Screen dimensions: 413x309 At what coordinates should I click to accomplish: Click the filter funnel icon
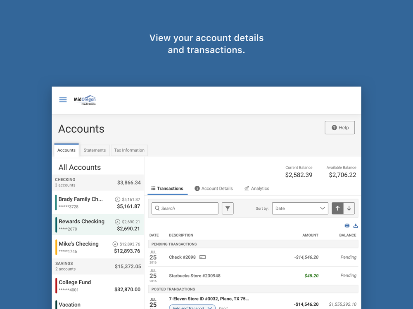tap(228, 208)
